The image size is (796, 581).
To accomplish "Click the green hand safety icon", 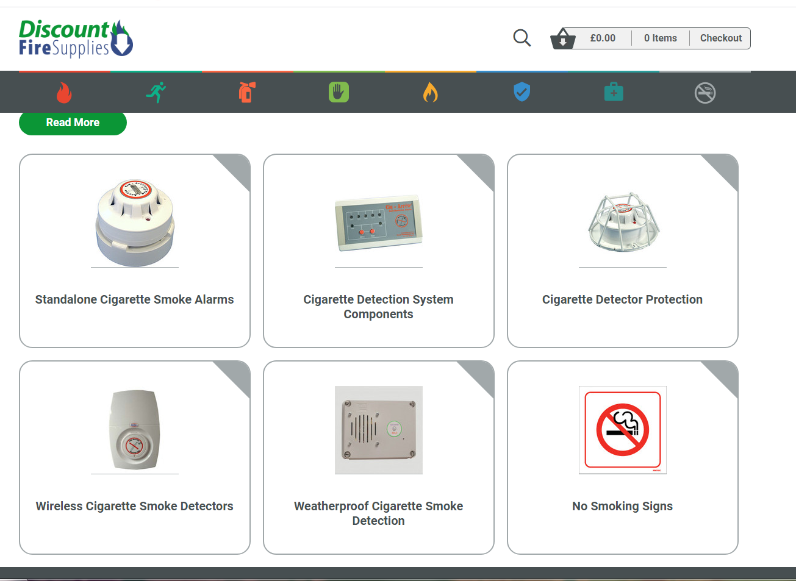I will (x=339, y=93).
